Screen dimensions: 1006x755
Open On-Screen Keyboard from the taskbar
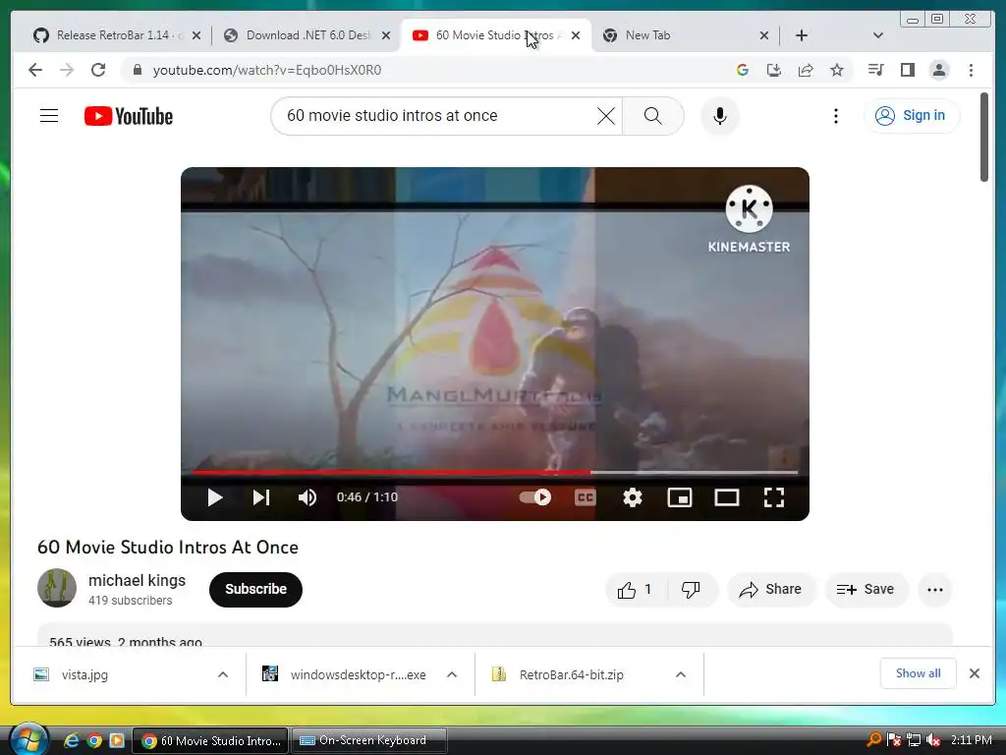point(369,740)
